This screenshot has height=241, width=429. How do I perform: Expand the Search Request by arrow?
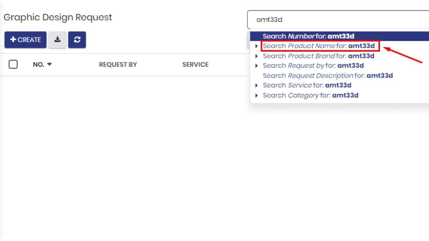click(257, 66)
